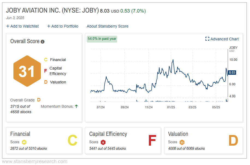
Task: Click the Overall Score info icon
Action: click(43, 42)
